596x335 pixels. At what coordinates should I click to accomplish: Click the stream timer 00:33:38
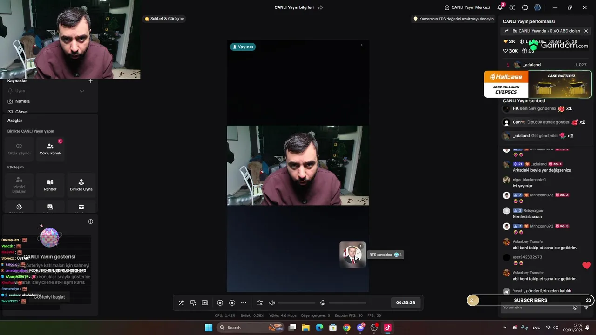(406, 302)
